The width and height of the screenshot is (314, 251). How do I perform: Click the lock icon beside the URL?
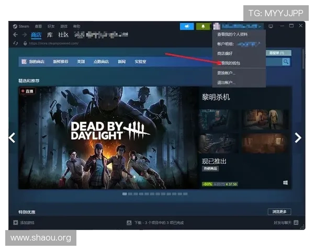tap(25, 43)
